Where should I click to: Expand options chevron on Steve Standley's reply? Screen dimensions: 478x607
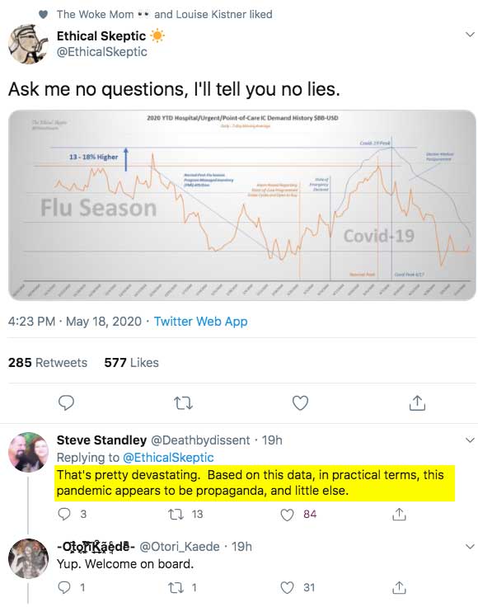(470, 440)
